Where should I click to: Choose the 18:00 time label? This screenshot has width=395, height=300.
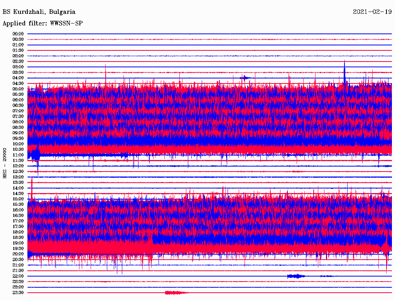coord(18,232)
